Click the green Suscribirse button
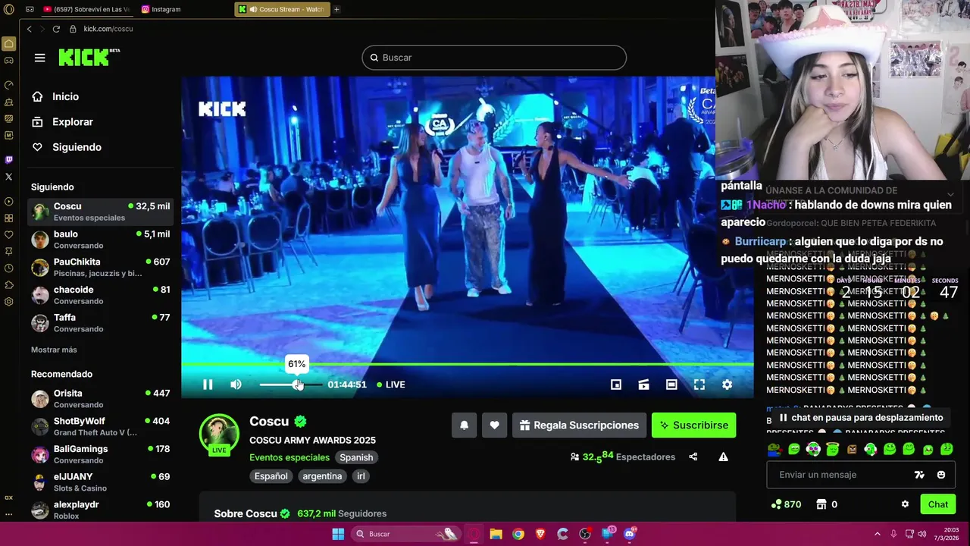Screen dimensions: 970x546 point(693,425)
